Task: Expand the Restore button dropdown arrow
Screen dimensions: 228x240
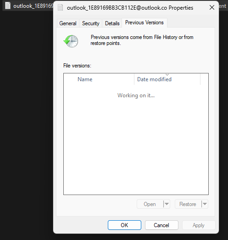Action: coord(205,204)
